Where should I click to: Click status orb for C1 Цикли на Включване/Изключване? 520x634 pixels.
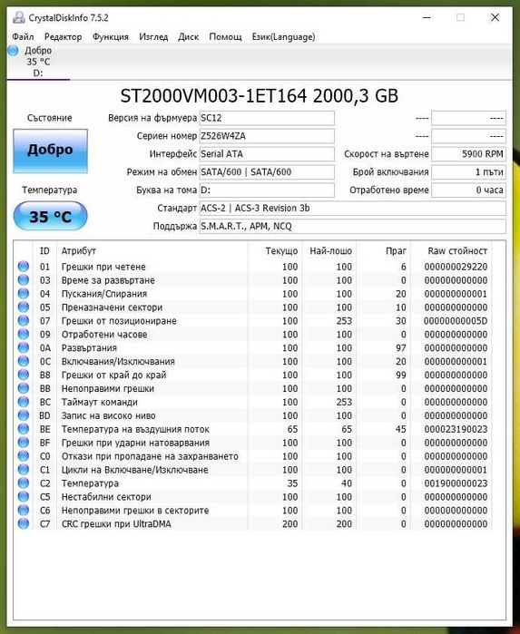[24, 470]
